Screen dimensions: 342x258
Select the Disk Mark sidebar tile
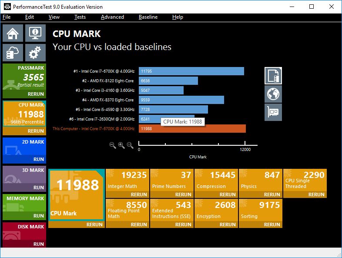tap(24, 231)
